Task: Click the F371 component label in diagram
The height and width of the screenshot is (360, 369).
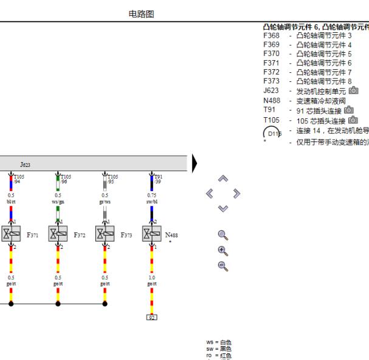Action: click(32, 235)
